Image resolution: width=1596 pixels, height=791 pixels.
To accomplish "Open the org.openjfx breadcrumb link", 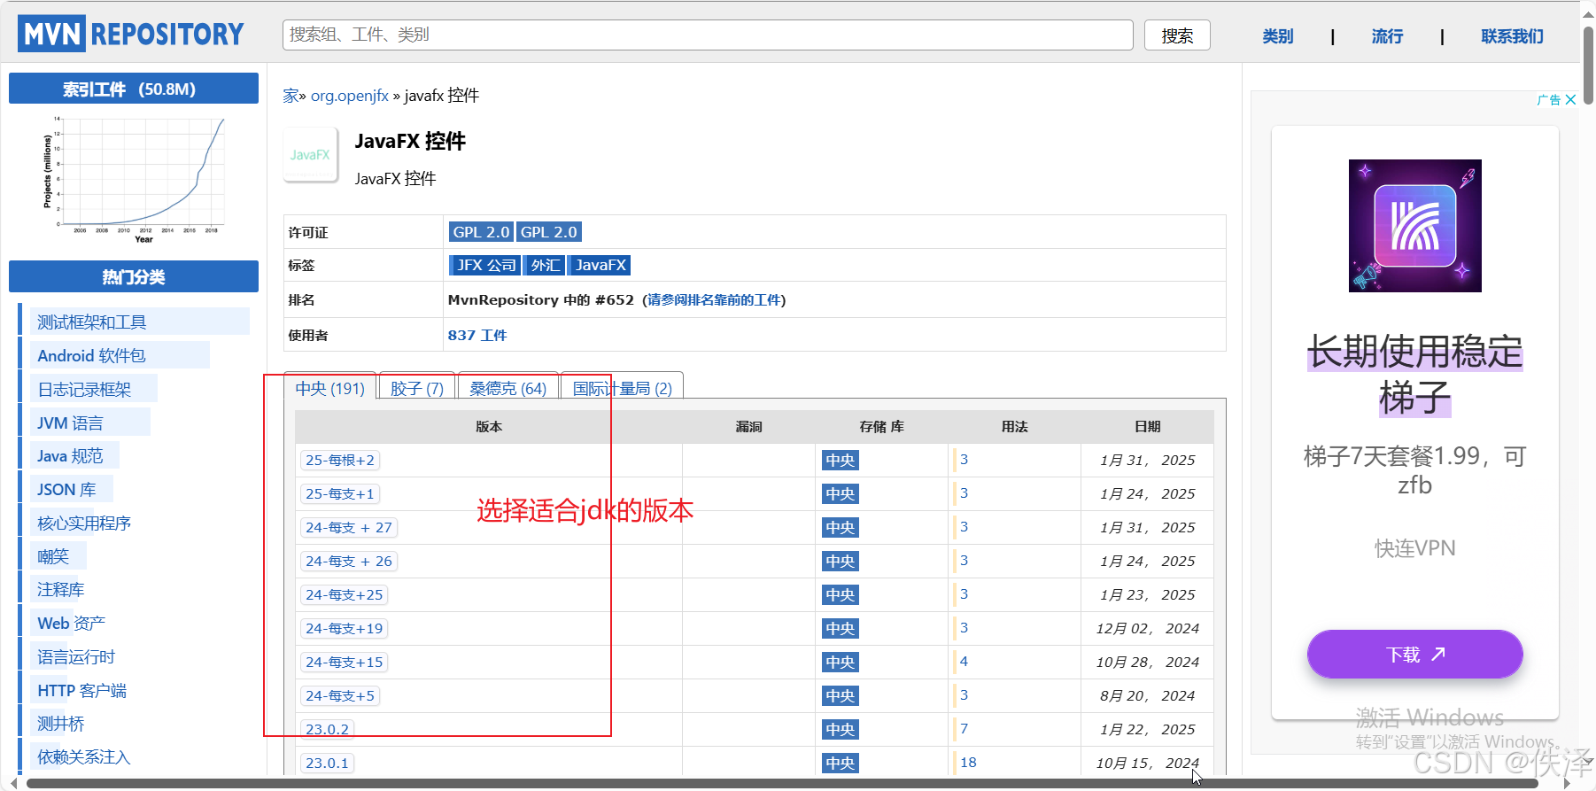I will click(349, 96).
